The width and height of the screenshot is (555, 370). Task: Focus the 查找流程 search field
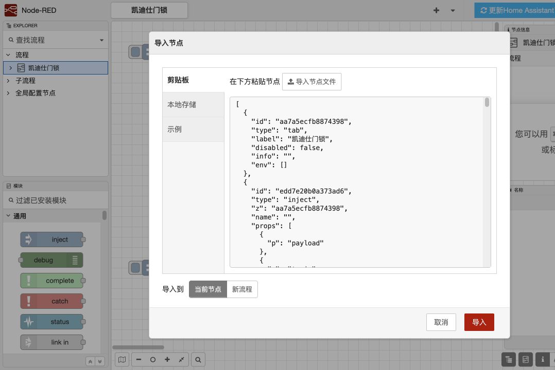pyautogui.click(x=53, y=40)
